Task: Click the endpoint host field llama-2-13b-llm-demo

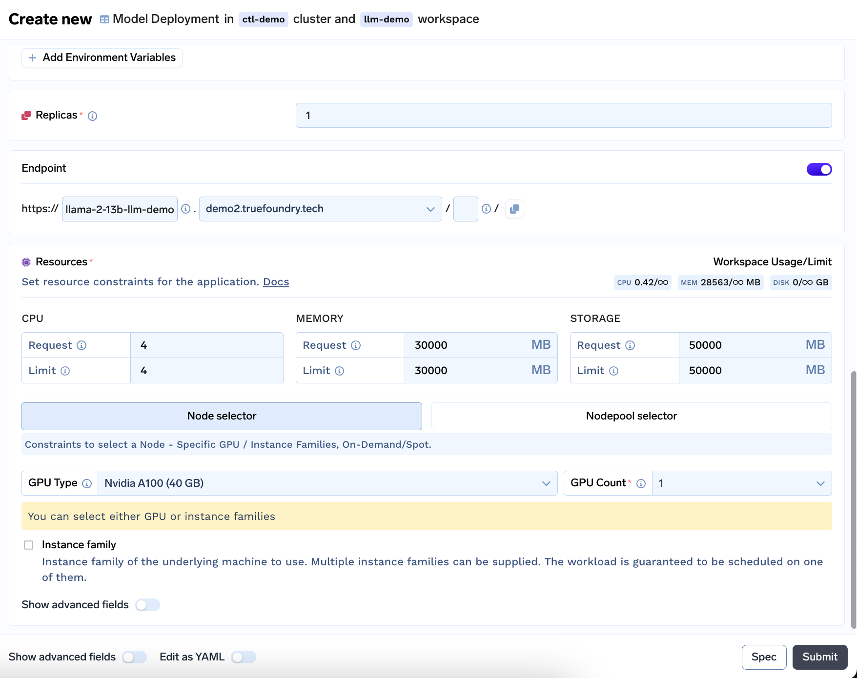Action: (x=120, y=209)
